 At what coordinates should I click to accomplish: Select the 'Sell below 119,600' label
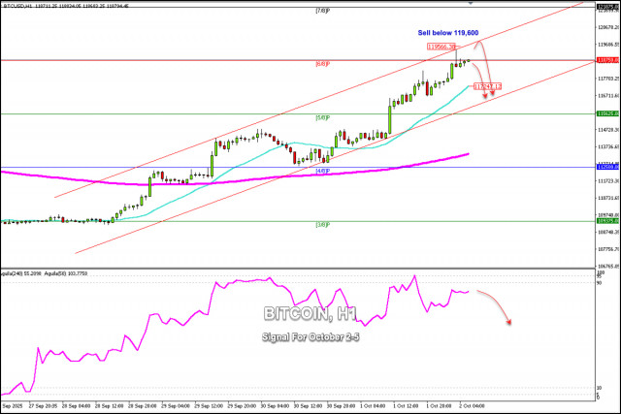[448, 33]
